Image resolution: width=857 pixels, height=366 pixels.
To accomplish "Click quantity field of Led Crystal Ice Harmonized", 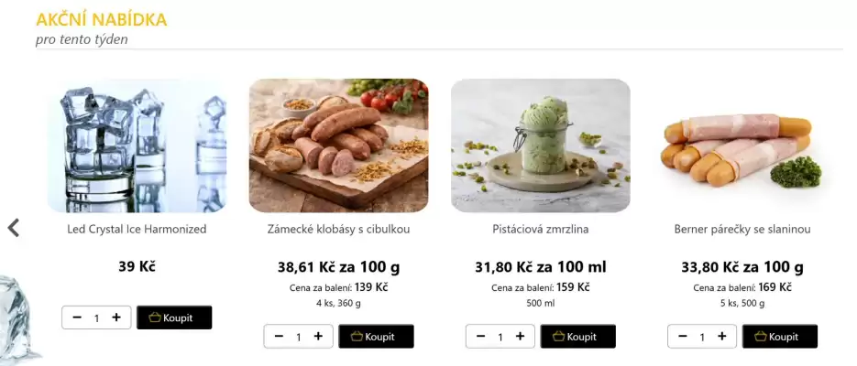I will click(x=97, y=318).
